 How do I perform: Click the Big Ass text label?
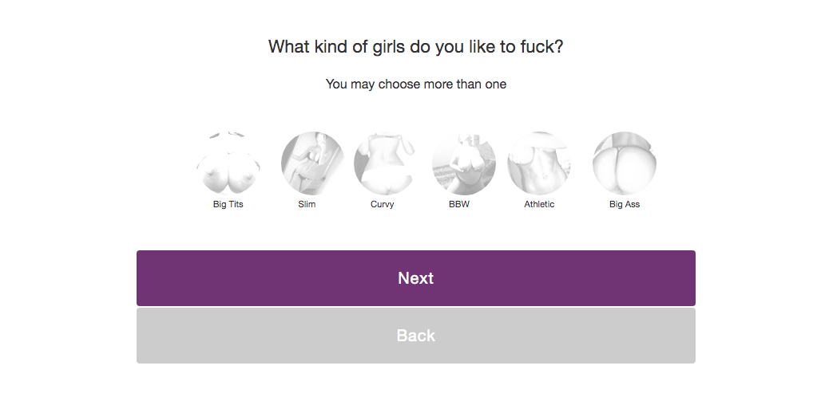[625, 204]
